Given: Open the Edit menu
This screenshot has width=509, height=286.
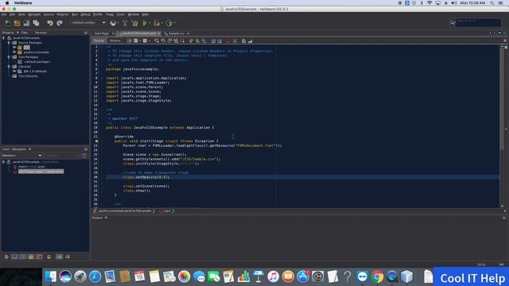Looking at the screenshot, I should [12, 14].
